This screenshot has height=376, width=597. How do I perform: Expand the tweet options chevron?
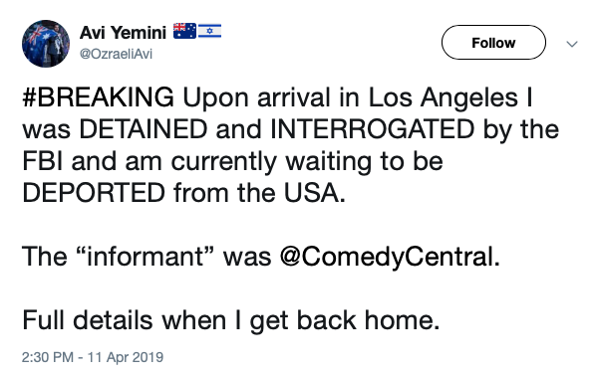click(x=572, y=44)
